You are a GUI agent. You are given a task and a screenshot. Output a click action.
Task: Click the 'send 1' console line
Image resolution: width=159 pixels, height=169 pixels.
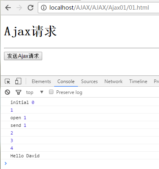click(x=80, y=125)
